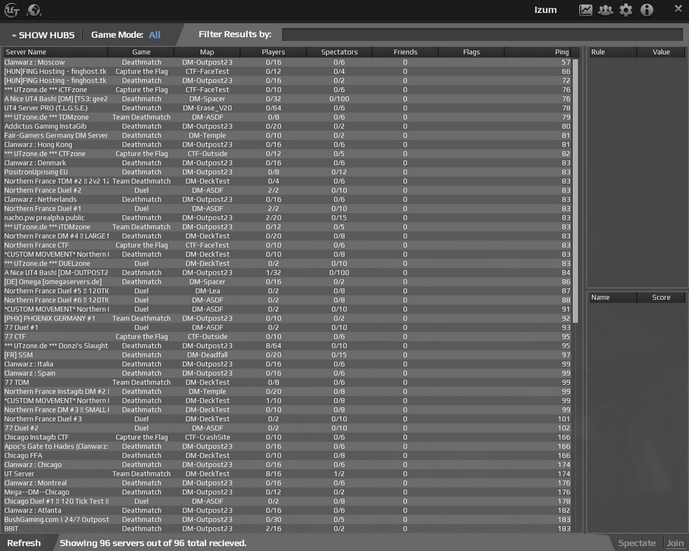Open the Game Mode All dropdown
Viewport: 689px width, 551px height.
pos(154,35)
